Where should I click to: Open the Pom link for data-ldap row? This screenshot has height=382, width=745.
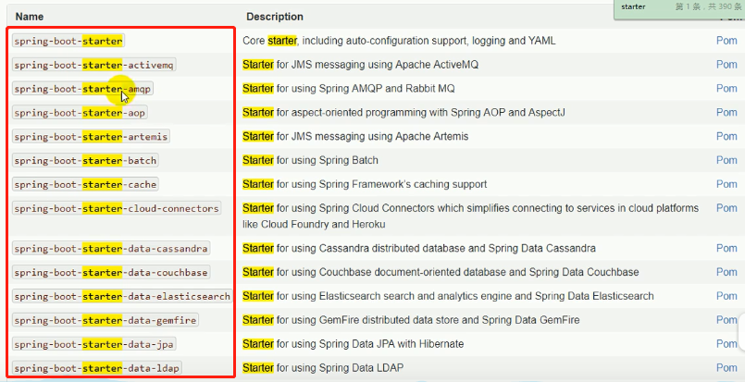coord(726,368)
